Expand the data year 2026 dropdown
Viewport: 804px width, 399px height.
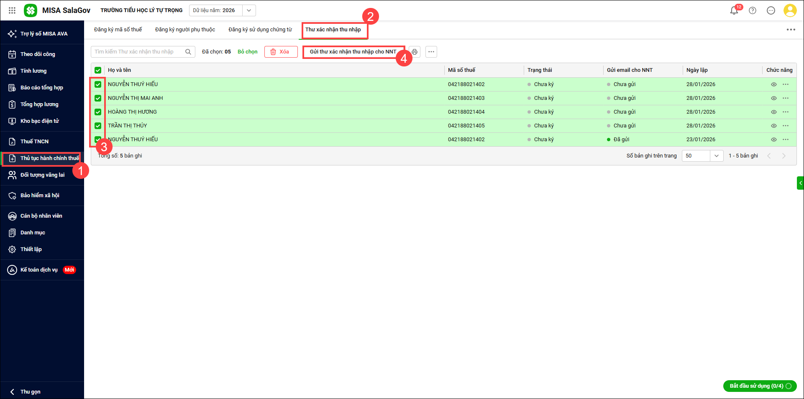click(249, 10)
